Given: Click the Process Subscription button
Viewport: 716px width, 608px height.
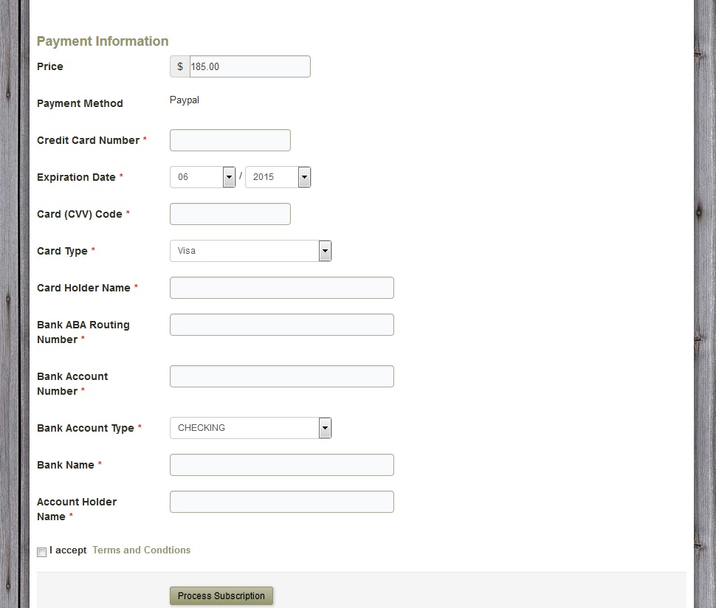Looking at the screenshot, I should pyautogui.click(x=221, y=595).
